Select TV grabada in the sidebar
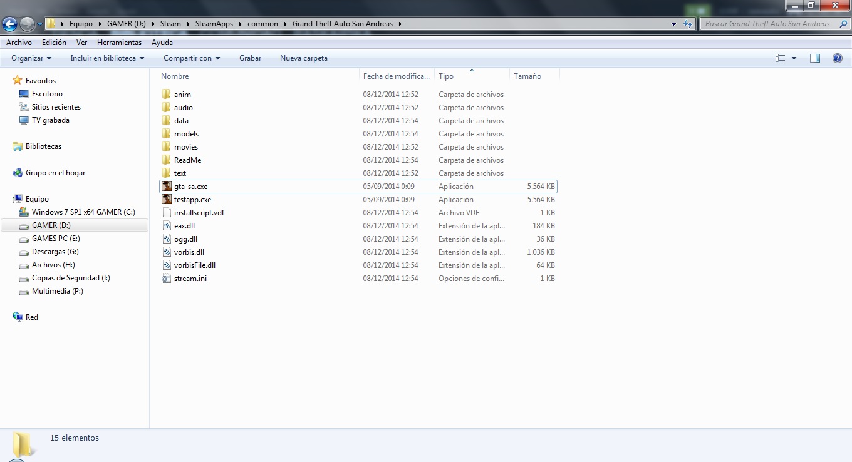This screenshot has height=462, width=852. [x=51, y=120]
